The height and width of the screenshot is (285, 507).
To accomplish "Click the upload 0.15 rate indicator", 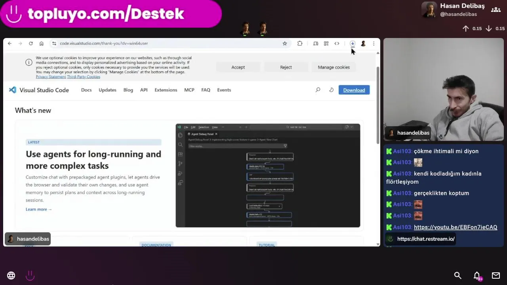I will pos(472,28).
